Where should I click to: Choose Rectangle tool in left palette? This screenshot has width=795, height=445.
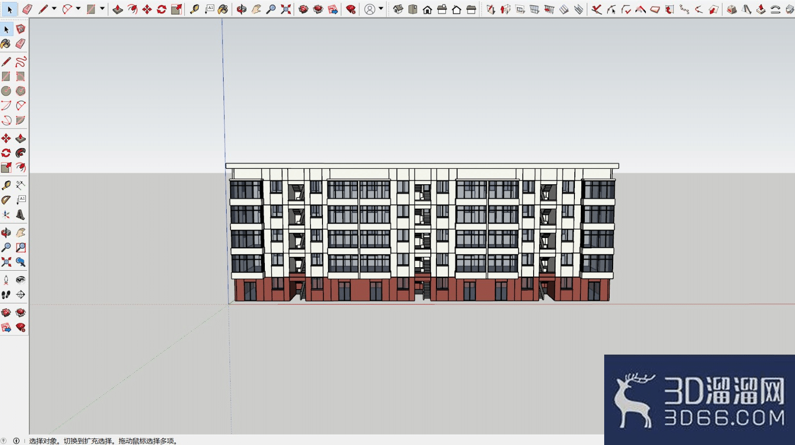6,76
